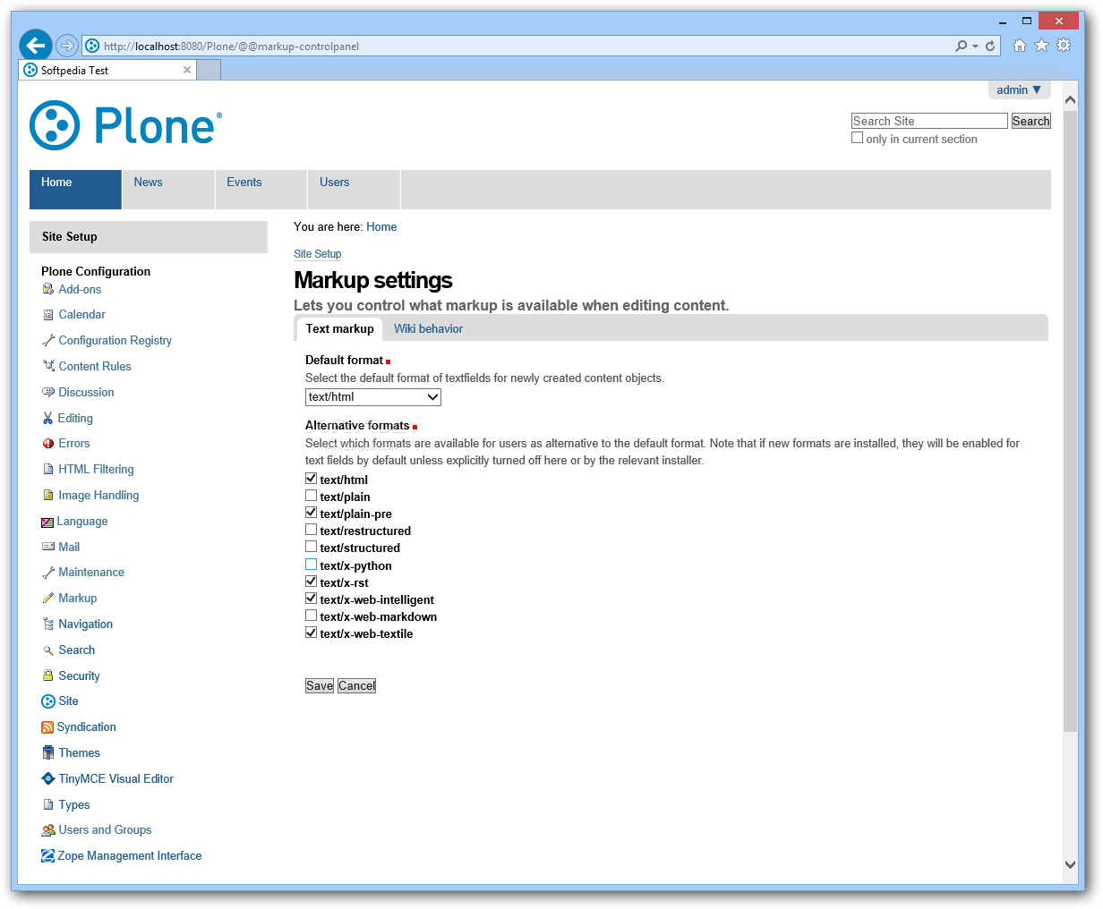Click the Mail envelope icon
Image resolution: width=1103 pixels, height=909 pixels.
pyautogui.click(x=48, y=547)
